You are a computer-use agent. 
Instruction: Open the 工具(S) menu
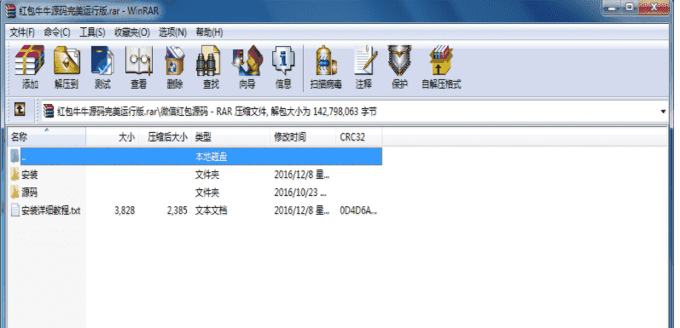tap(92, 32)
